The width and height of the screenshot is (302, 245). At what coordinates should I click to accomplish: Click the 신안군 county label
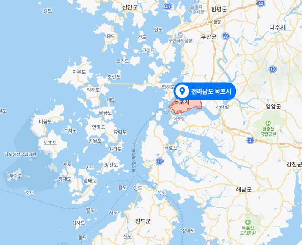pos(130,7)
